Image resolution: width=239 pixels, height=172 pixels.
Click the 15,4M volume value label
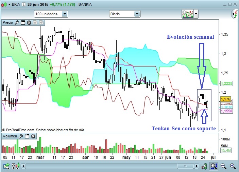tap(226, 150)
